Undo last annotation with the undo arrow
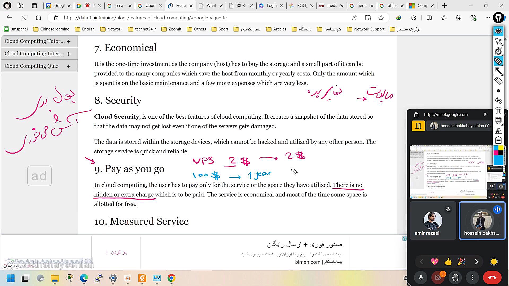 [498, 101]
